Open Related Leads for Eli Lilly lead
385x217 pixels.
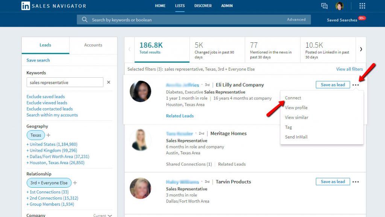tap(180, 116)
